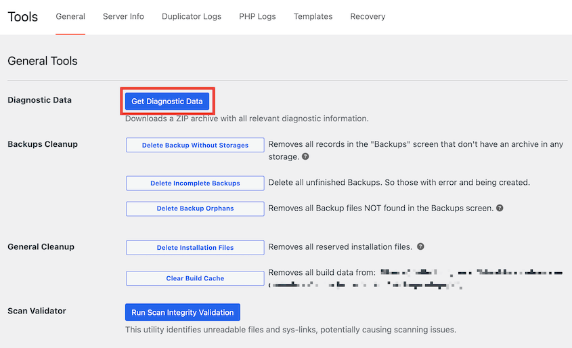
Task: Click the General Tools heading
Action: click(43, 61)
